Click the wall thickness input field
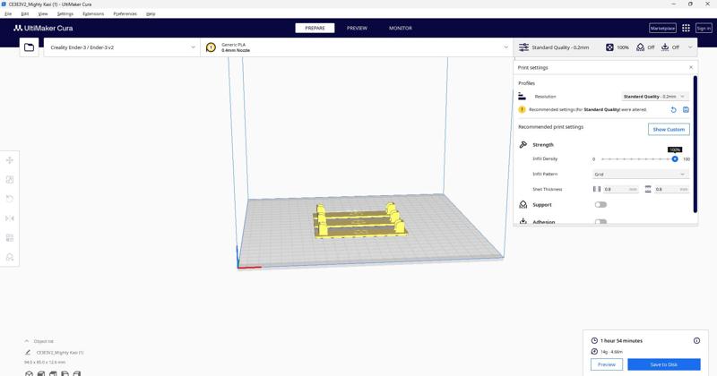 [620, 189]
